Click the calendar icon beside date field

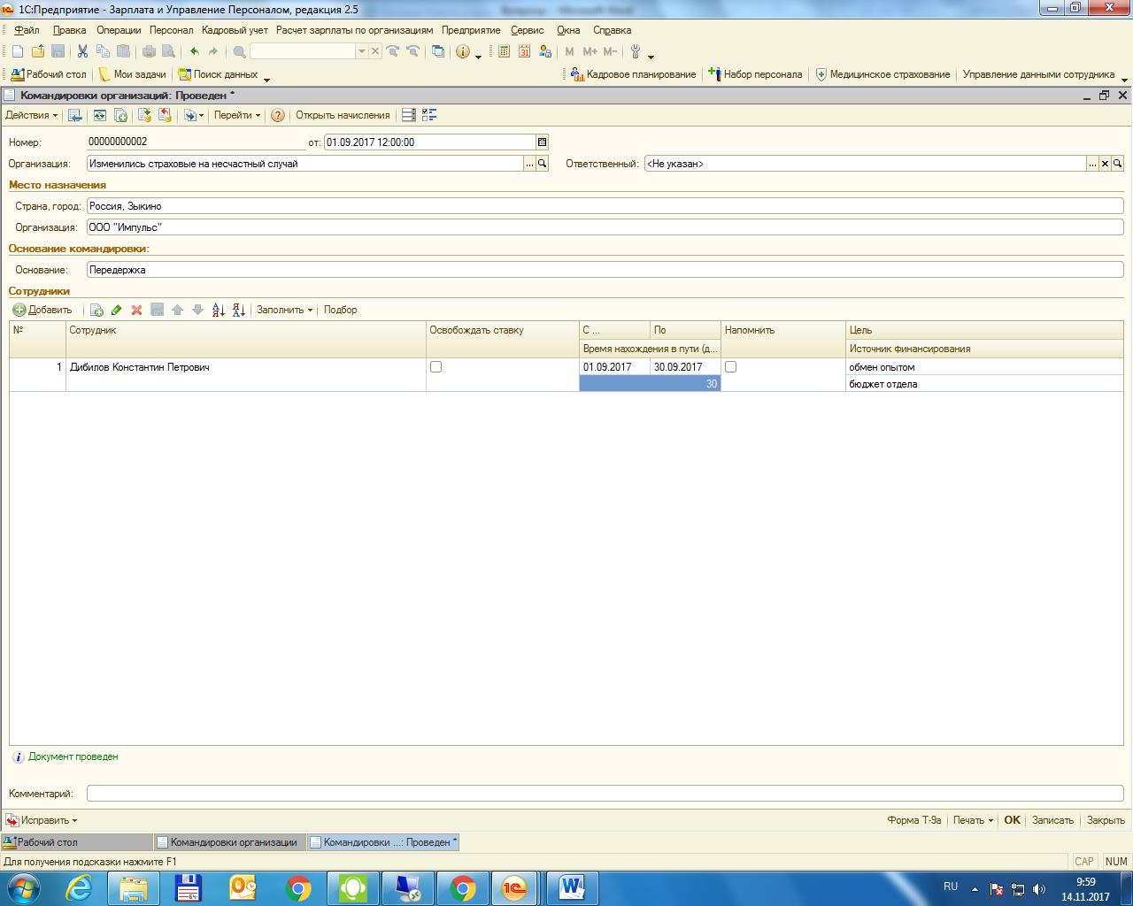(543, 142)
